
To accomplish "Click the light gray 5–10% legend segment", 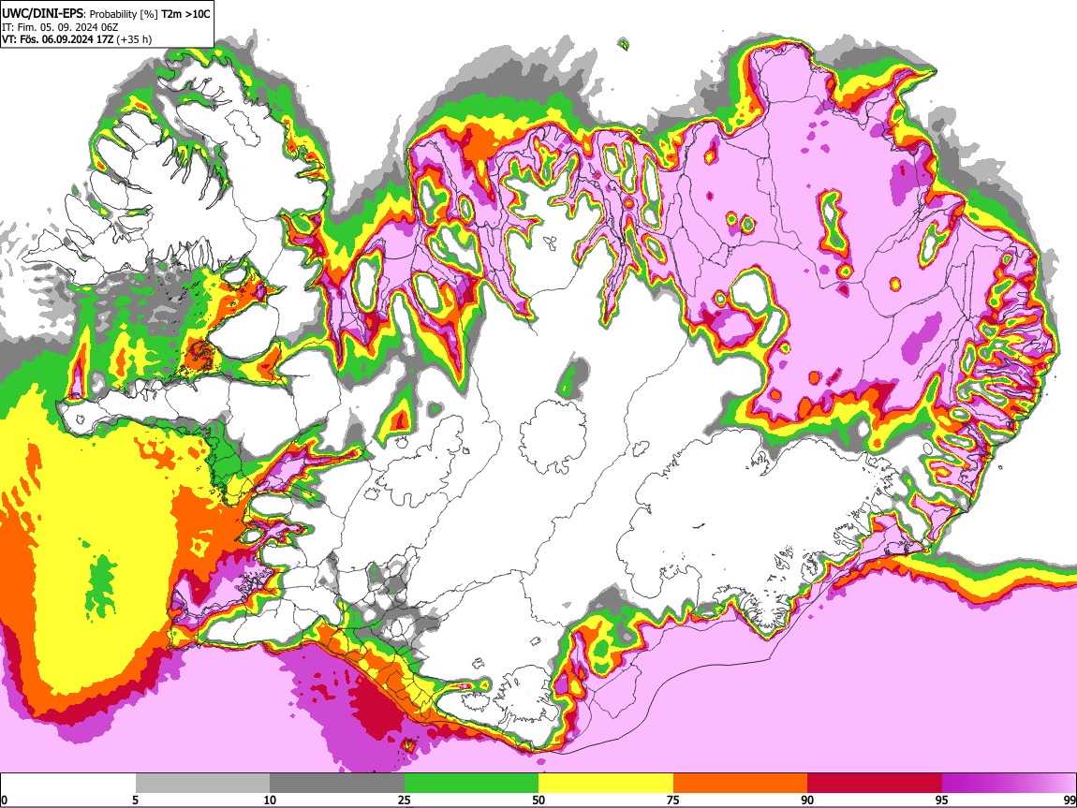I will coord(202,784).
